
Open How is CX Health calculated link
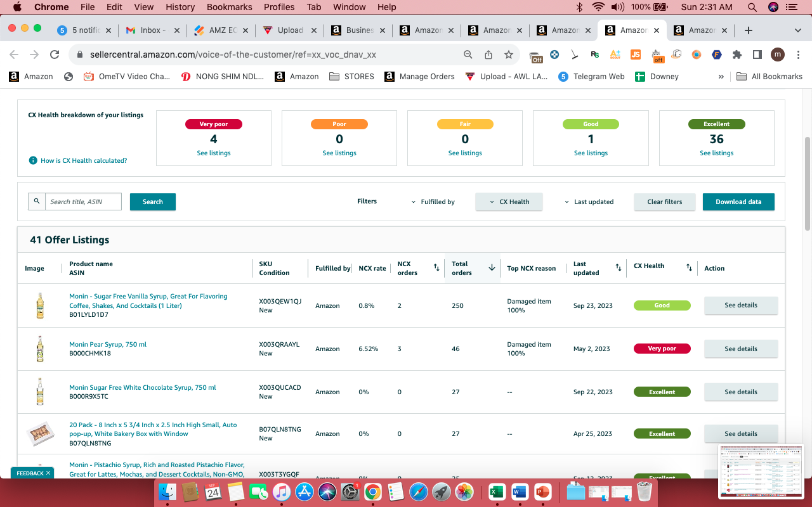84,160
